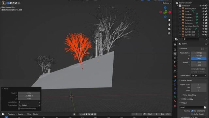Click the Pan view hand icon
Image resolution: width=209 pixels, height=118 pixels.
[169, 25]
